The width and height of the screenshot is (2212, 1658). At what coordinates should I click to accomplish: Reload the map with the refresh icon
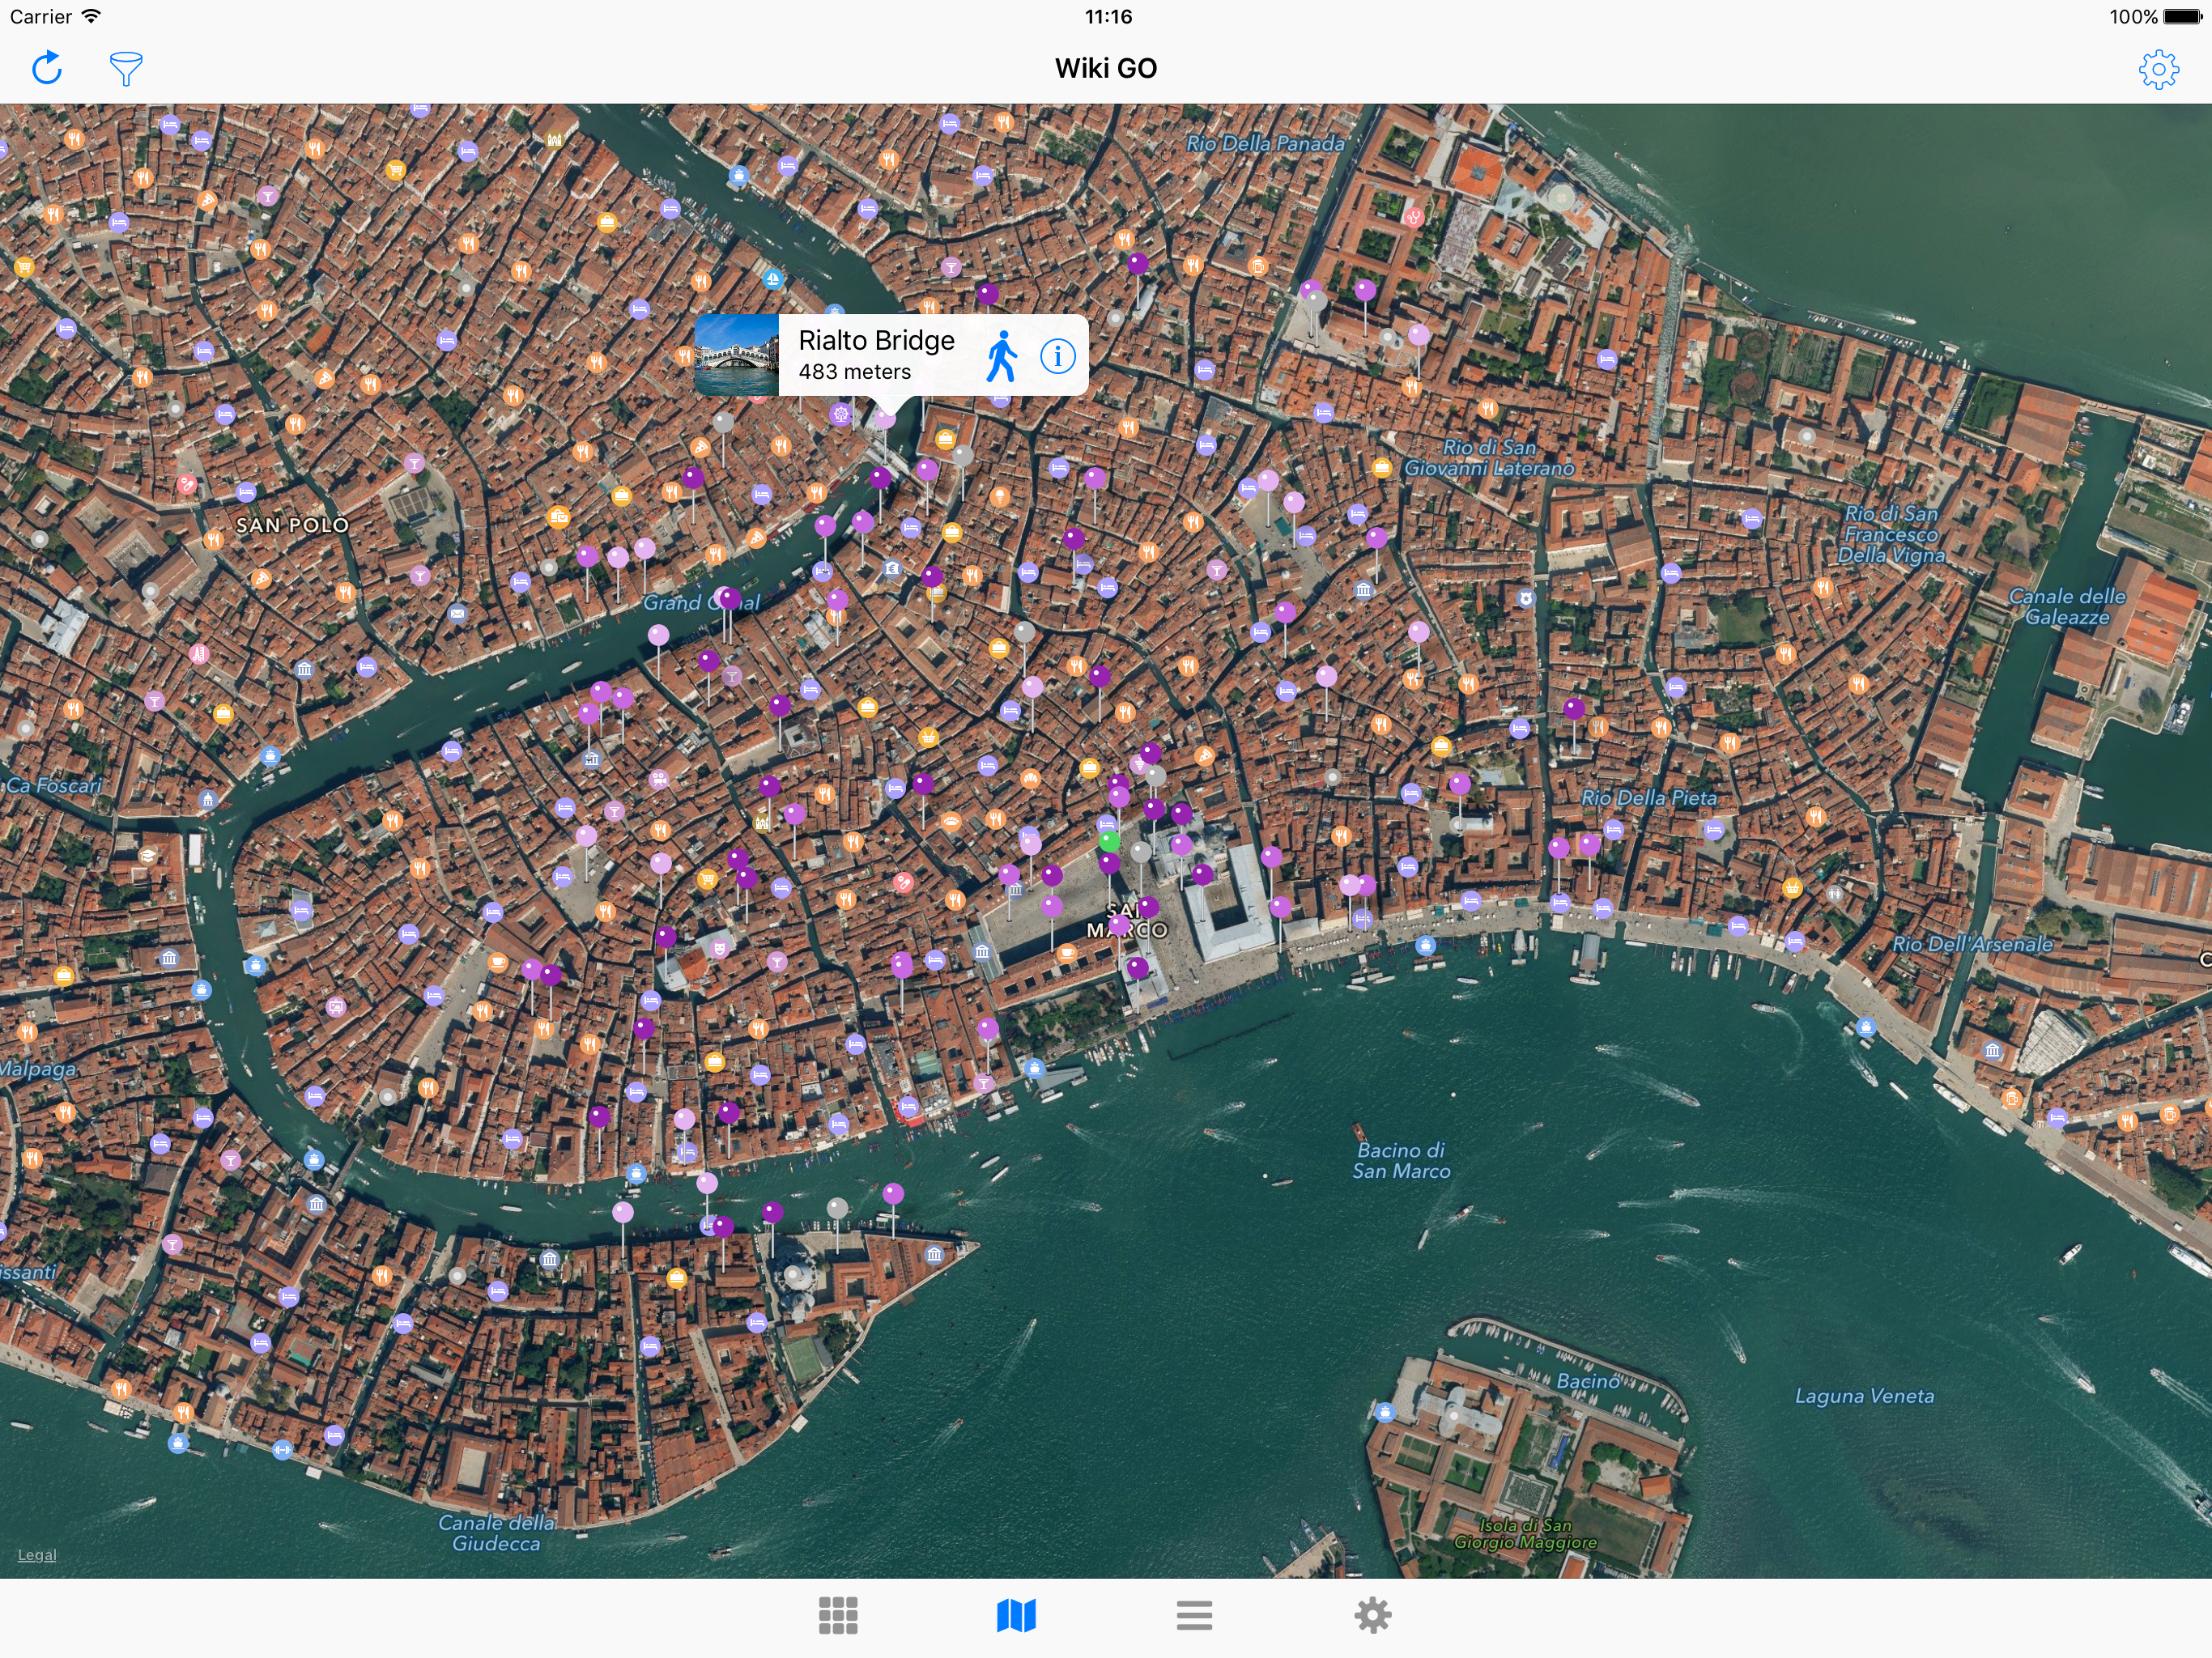pos(47,68)
